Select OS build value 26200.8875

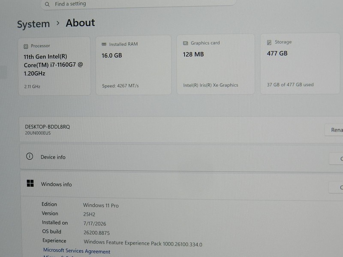click(96, 233)
